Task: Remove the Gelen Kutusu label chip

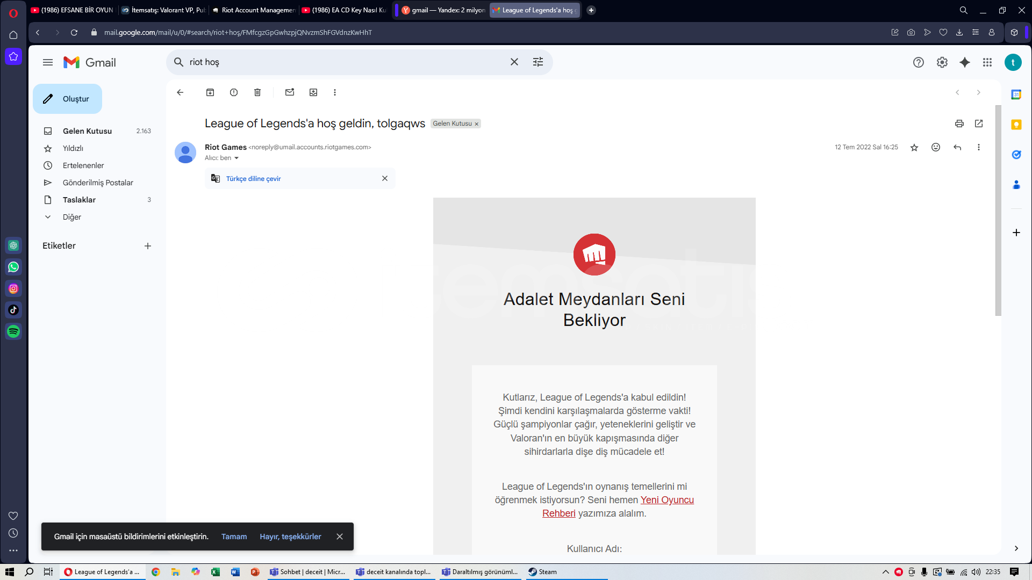Action: point(476,124)
